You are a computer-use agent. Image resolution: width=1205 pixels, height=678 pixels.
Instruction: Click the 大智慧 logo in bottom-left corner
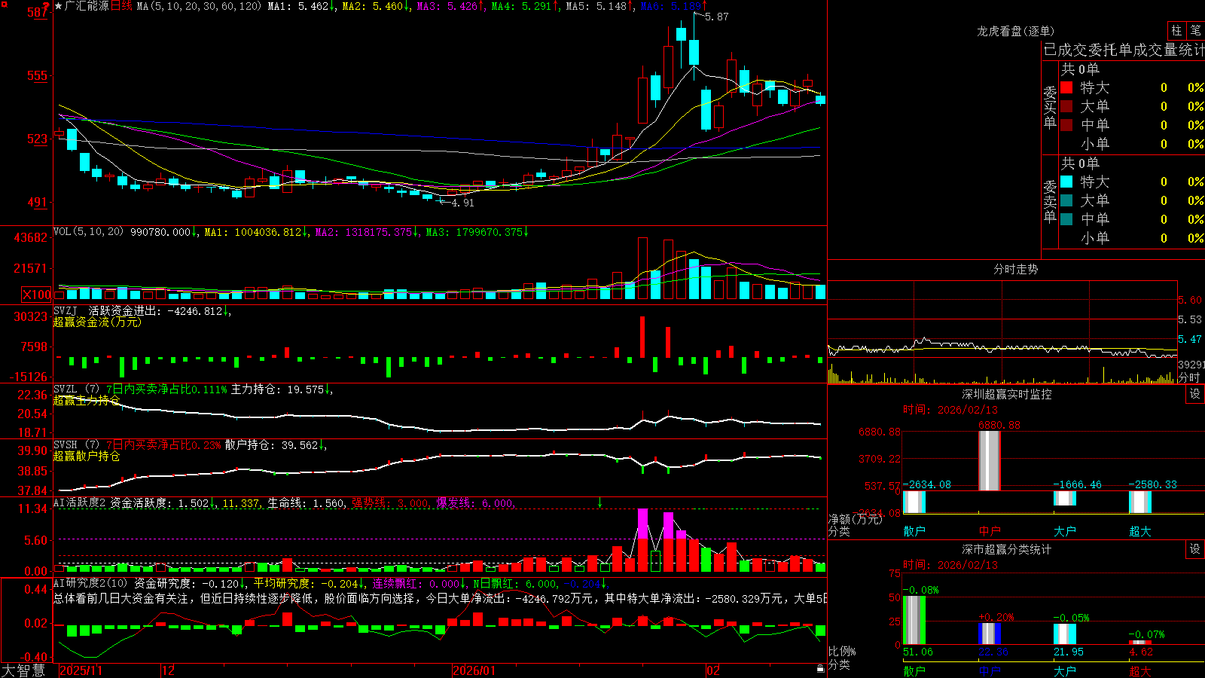(23, 670)
